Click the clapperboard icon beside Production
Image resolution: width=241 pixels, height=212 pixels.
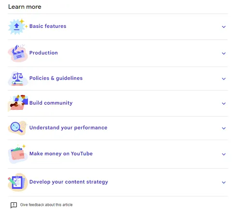coord(18,53)
